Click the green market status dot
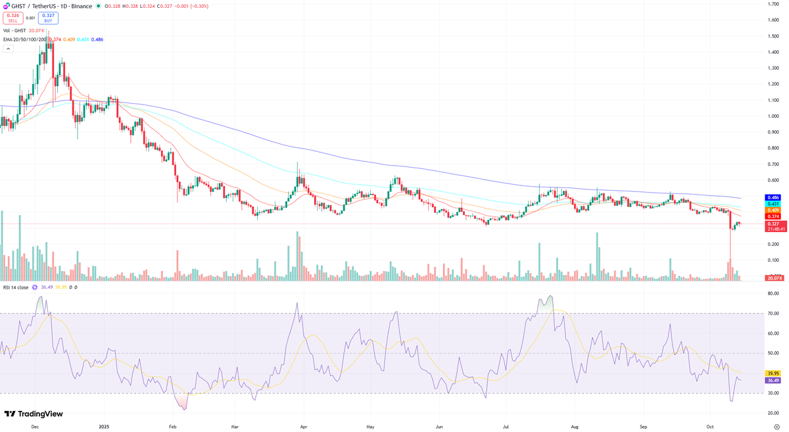 tap(99, 6)
